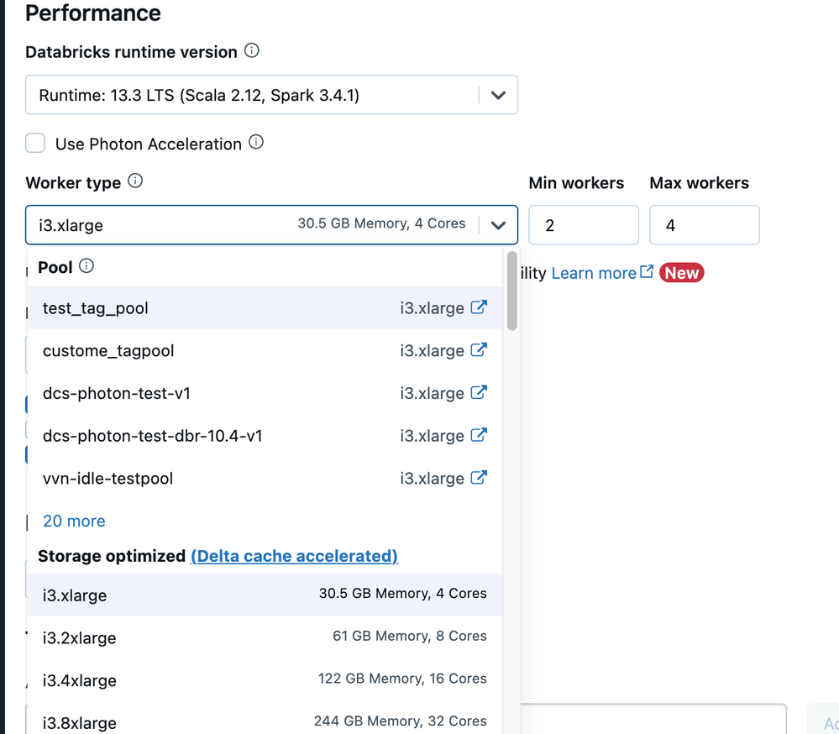This screenshot has width=839, height=734.
Task: Open dcs-photon-test-v1 external link icon
Action: pyautogui.click(x=479, y=393)
